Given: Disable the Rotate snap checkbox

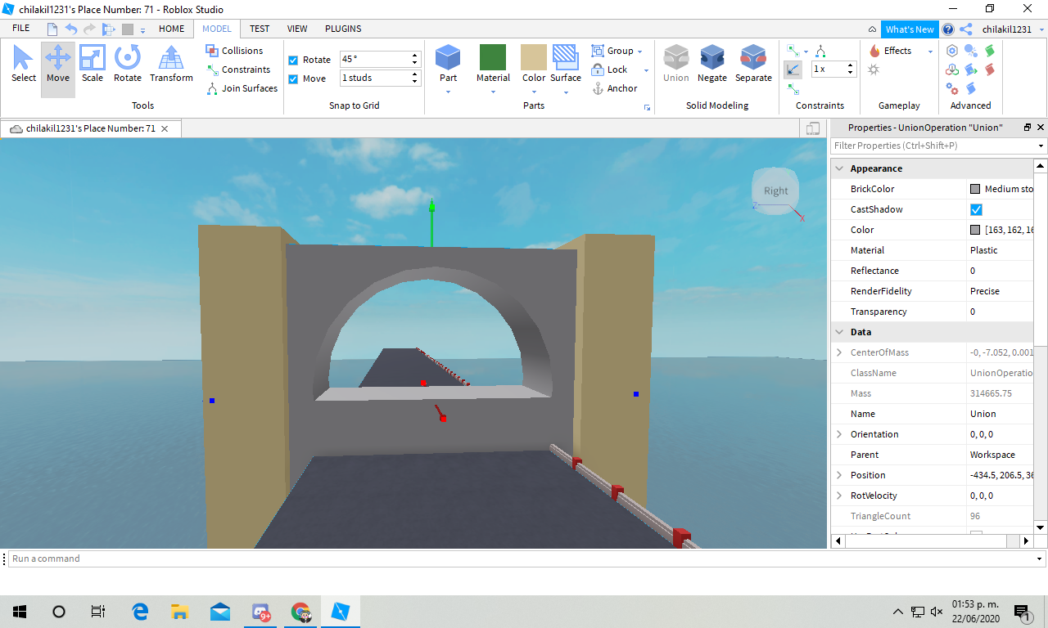Looking at the screenshot, I should 293,60.
